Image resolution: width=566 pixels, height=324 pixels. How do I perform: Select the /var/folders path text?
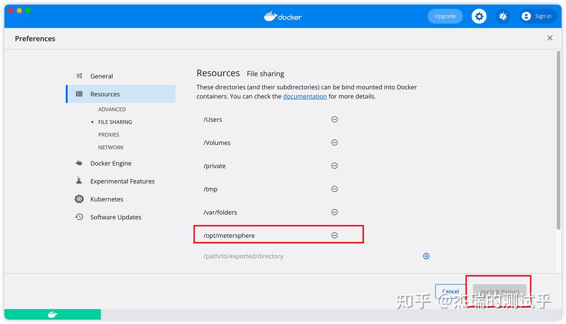[220, 212]
